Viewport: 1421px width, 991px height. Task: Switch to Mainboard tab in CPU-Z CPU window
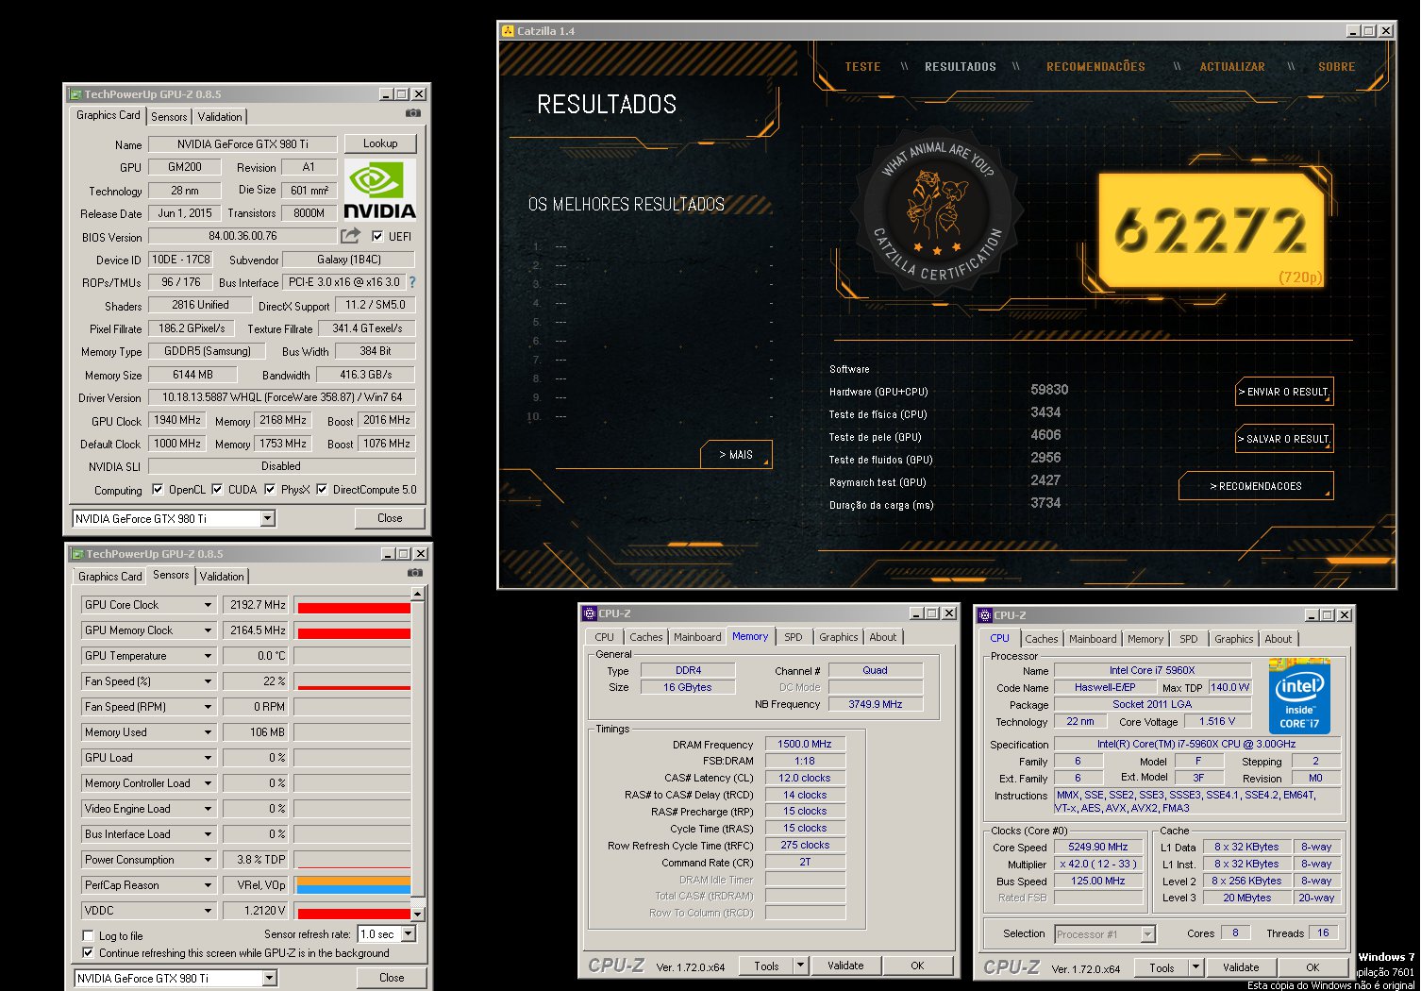pyautogui.click(x=1093, y=639)
